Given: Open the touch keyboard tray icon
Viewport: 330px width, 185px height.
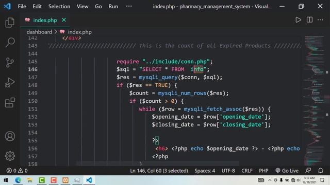Looking at the screenshot, I should click(261, 180).
